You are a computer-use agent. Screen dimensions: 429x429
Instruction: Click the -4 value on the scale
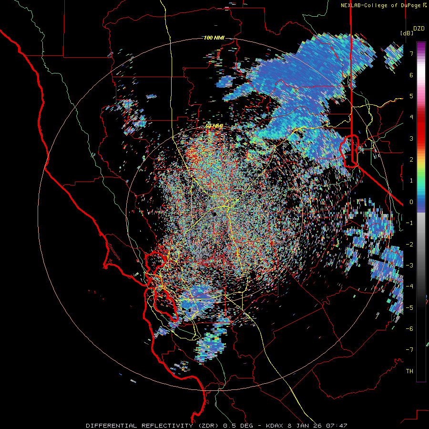(x=409, y=286)
